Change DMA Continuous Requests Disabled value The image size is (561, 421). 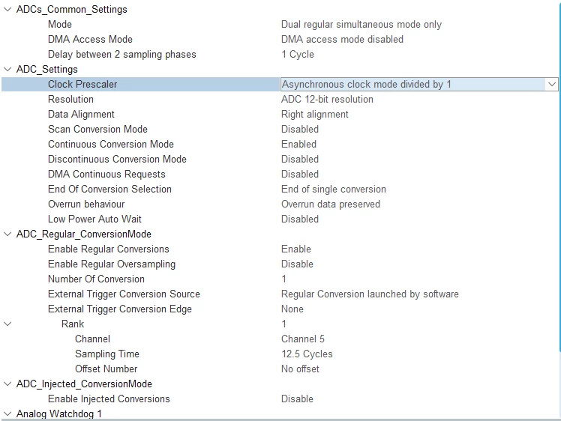pyautogui.click(x=300, y=175)
